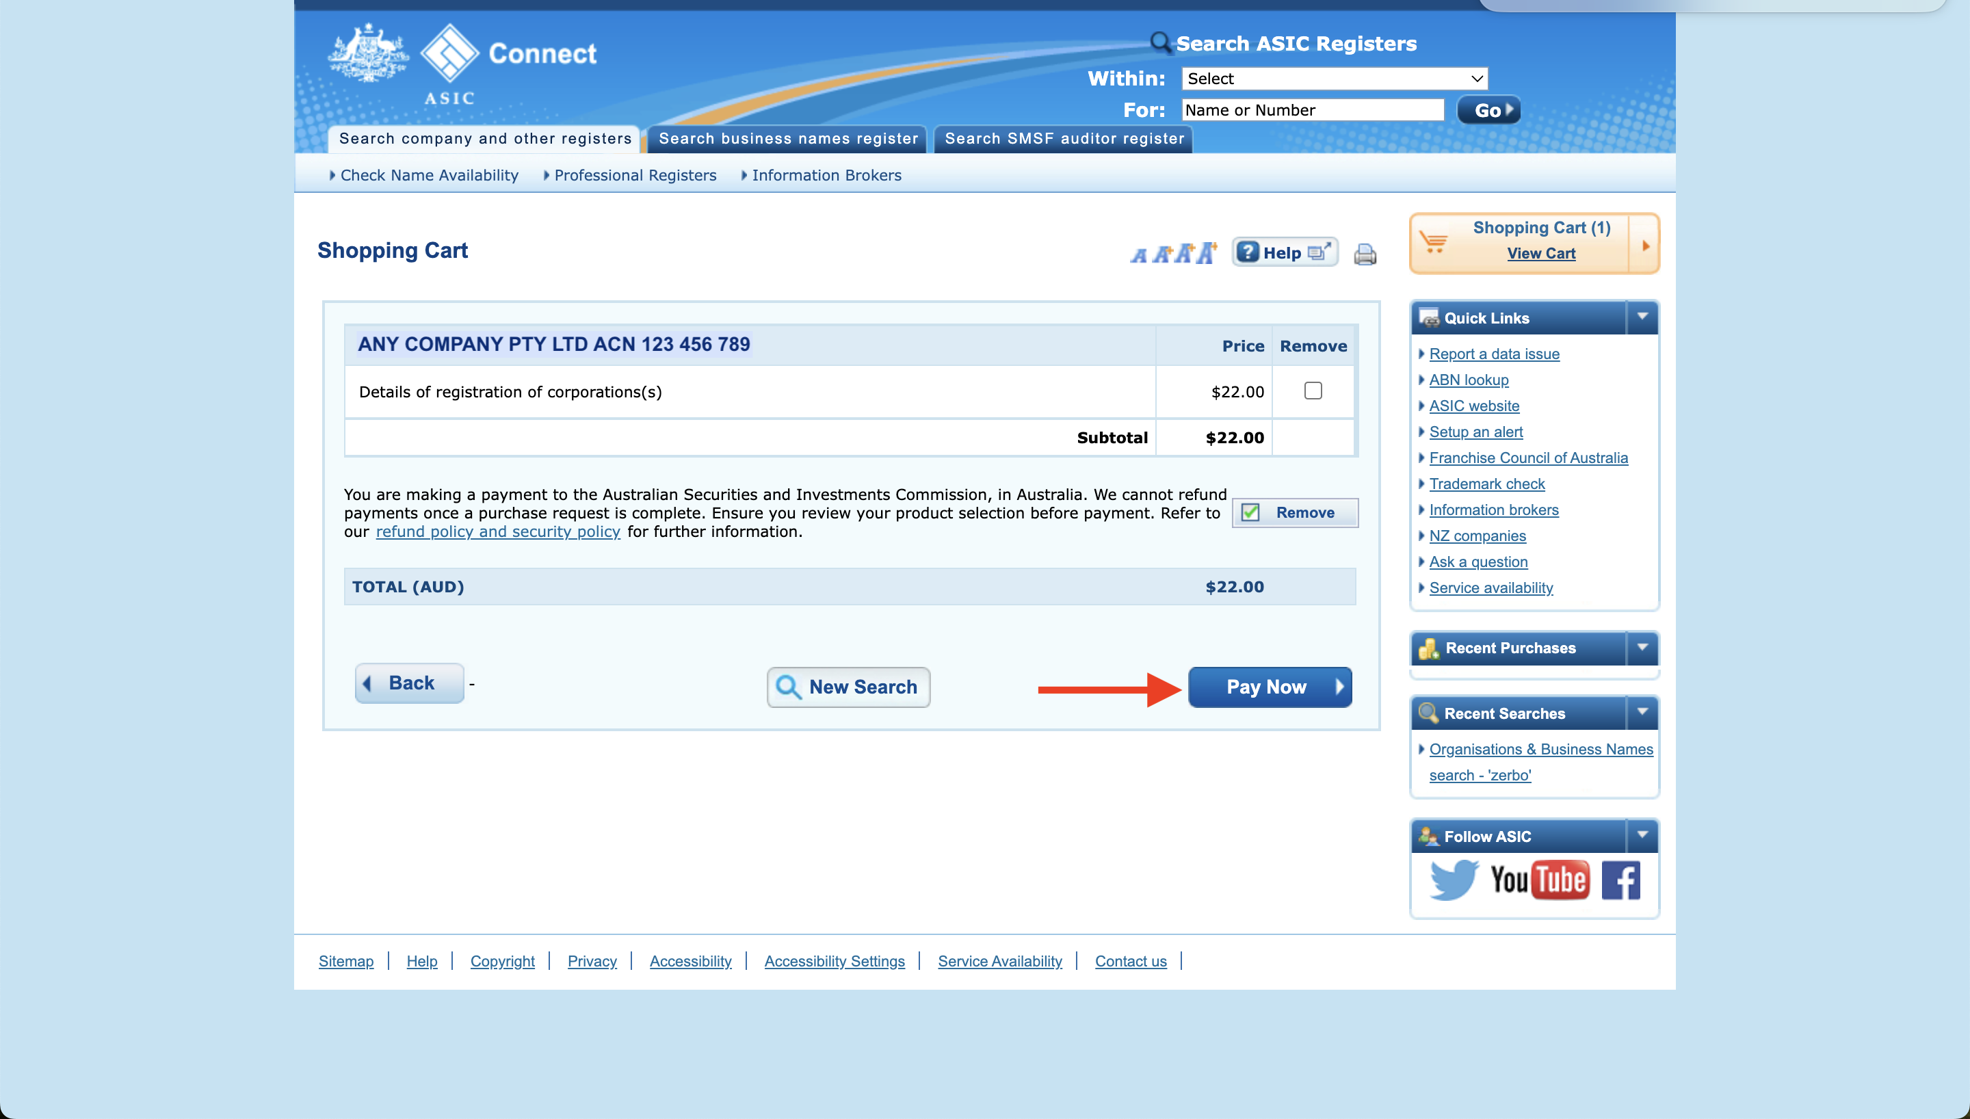
Task: Collapse the Recent Searches panel
Action: coord(1642,713)
